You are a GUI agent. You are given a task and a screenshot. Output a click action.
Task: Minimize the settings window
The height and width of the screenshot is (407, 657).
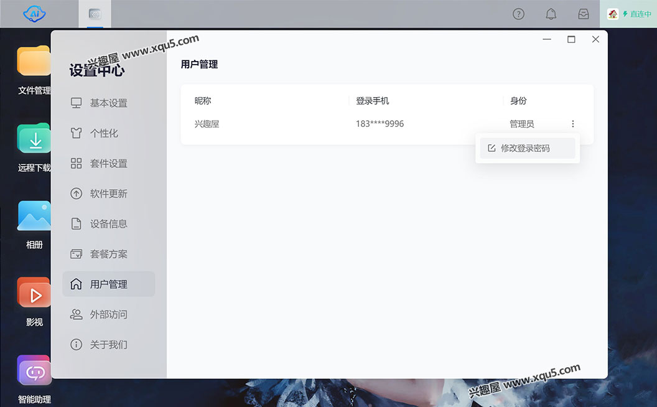pos(547,39)
